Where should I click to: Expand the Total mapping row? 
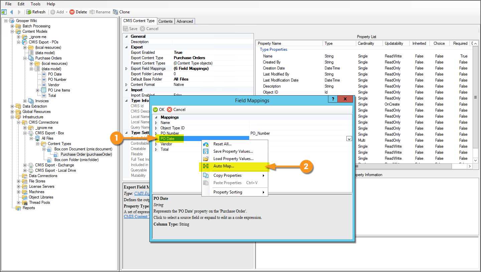(156, 149)
